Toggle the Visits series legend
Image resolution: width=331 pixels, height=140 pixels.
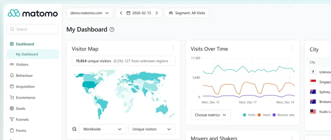click(249, 115)
